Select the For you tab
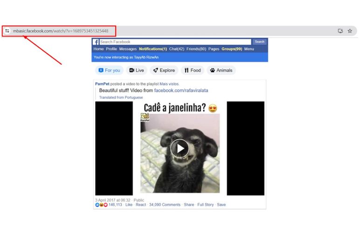Screen dimensions: 359x239 109,70
